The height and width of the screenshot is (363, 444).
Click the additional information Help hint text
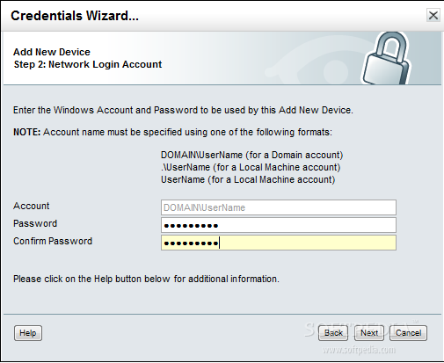tap(146, 279)
